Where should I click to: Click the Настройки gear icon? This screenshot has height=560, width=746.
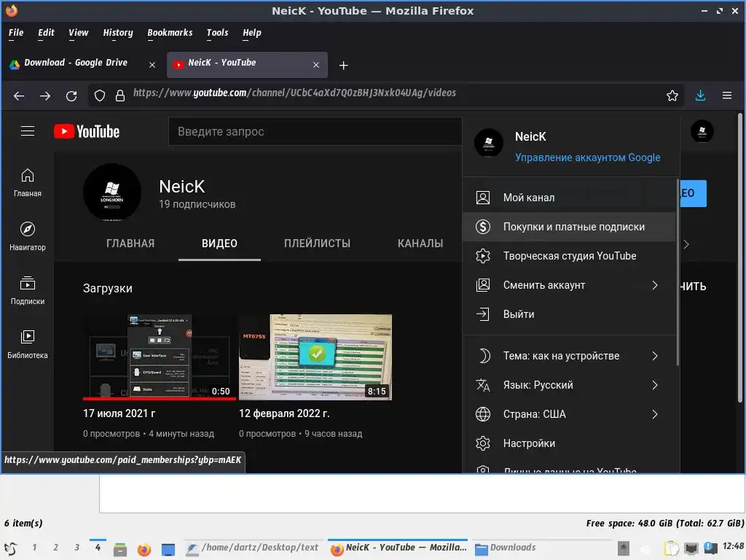pyautogui.click(x=483, y=443)
